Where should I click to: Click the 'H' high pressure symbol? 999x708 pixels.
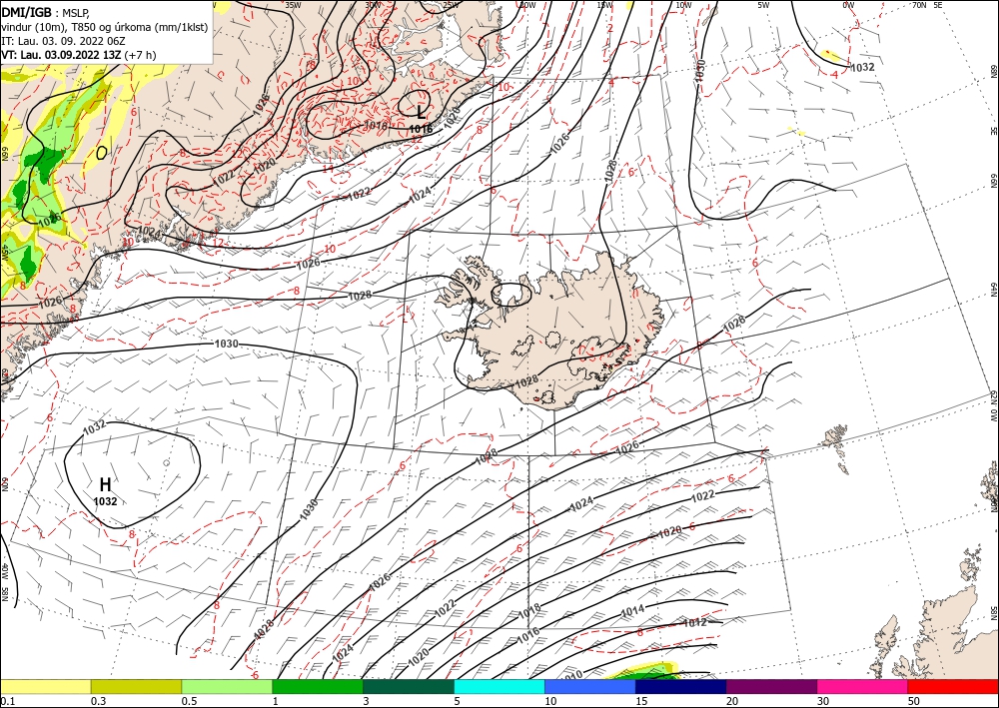point(106,485)
